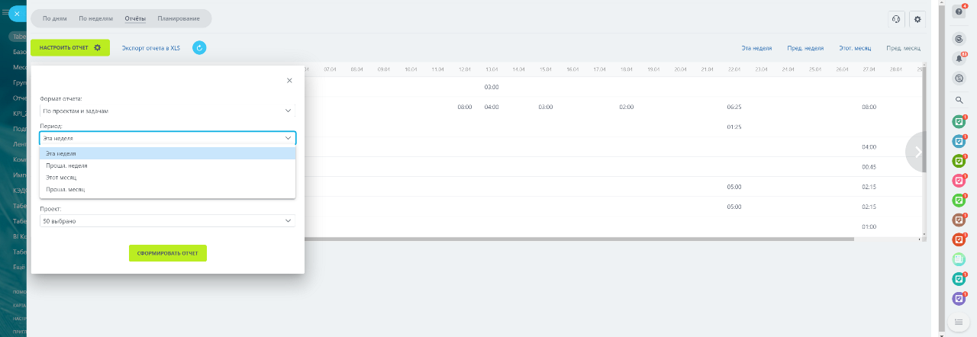
Task: Open the purple task icon in sidebar
Action: [959, 300]
